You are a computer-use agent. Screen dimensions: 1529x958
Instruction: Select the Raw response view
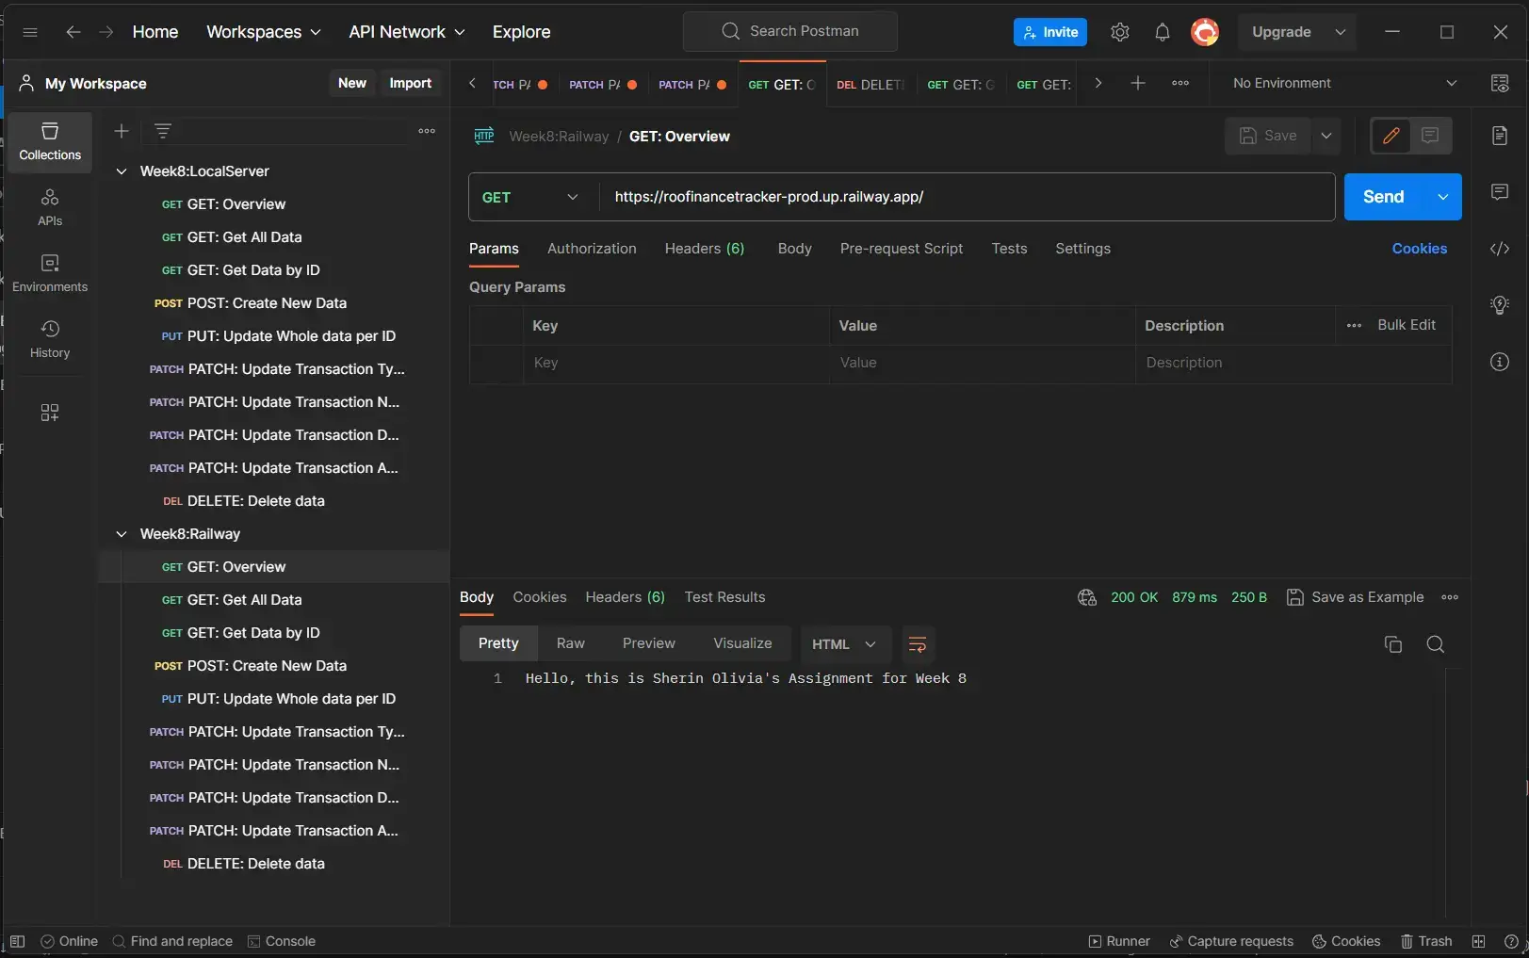pos(571,643)
